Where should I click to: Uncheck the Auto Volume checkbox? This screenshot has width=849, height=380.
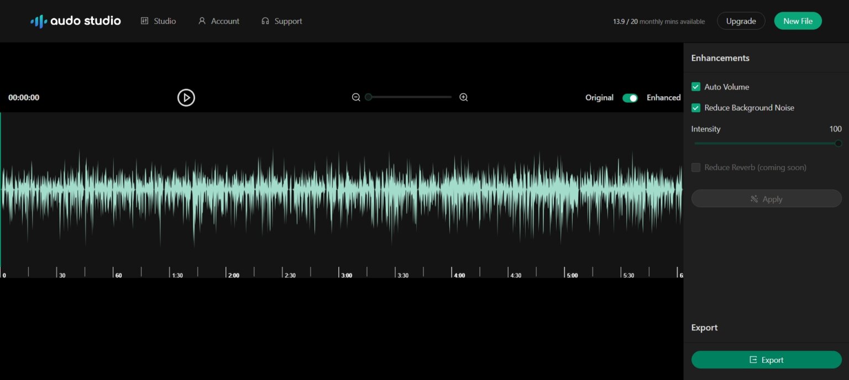click(696, 87)
